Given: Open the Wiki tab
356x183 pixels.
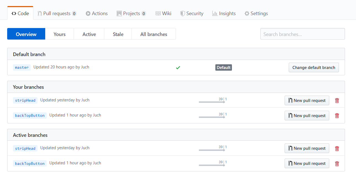Looking at the screenshot, I should [163, 13].
